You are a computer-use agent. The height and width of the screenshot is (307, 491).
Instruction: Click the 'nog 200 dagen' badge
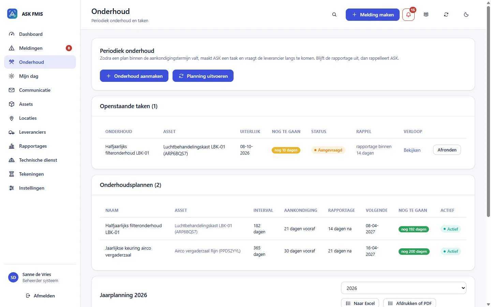(x=414, y=251)
